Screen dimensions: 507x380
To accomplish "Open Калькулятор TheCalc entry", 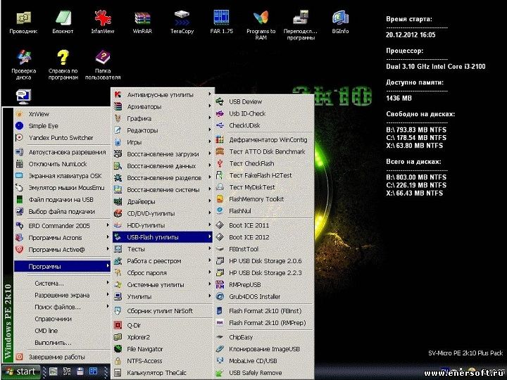I will pos(163,373).
